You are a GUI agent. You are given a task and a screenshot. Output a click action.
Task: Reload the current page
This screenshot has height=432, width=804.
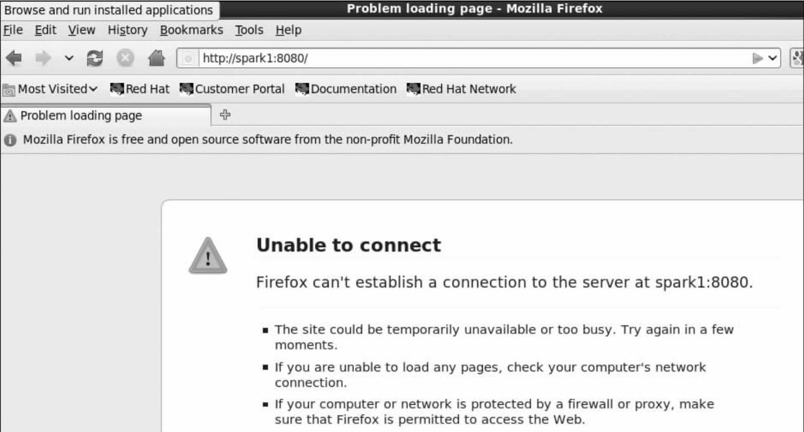tap(95, 58)
